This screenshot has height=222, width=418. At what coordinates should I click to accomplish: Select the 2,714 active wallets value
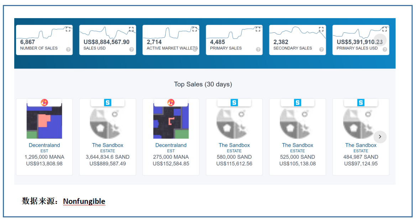[154, 42]
